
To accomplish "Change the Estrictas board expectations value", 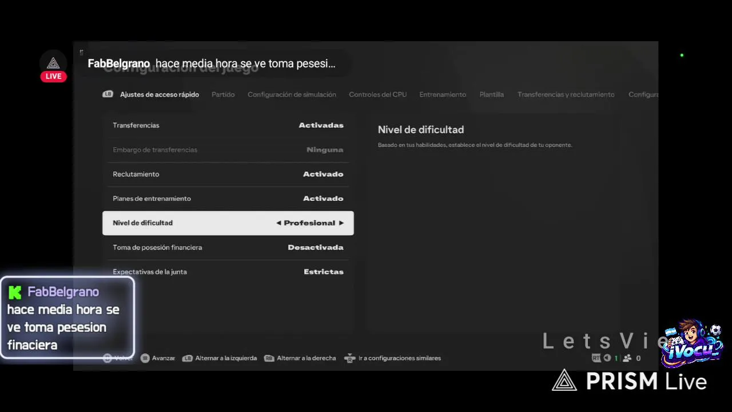I will pos(324,272).
